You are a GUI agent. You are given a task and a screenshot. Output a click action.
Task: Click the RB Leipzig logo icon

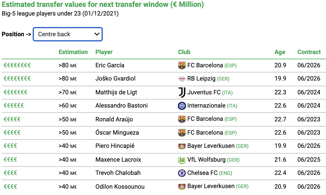pos(182,79)
